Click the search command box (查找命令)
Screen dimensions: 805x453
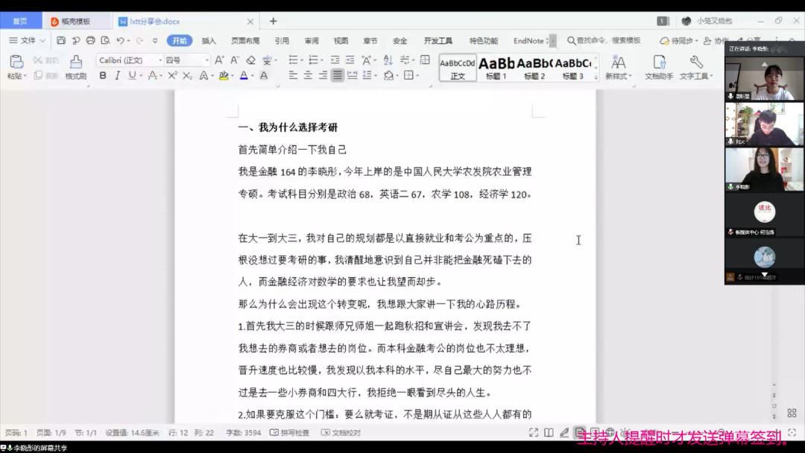(604, 40)
